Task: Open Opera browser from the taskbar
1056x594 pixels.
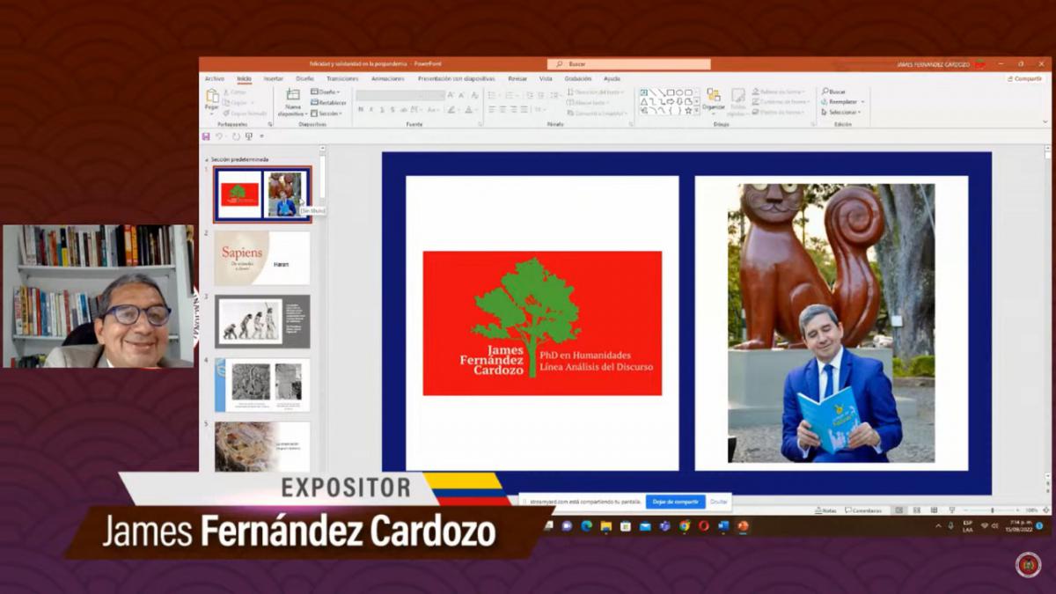Action: (x=703, y=526)
